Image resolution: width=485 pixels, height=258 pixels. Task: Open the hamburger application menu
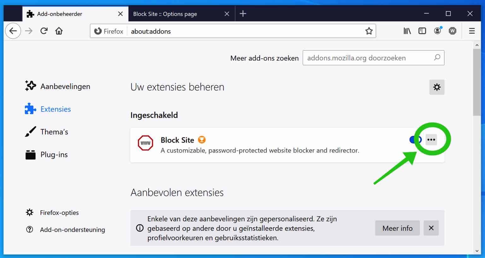click(472, 31)
